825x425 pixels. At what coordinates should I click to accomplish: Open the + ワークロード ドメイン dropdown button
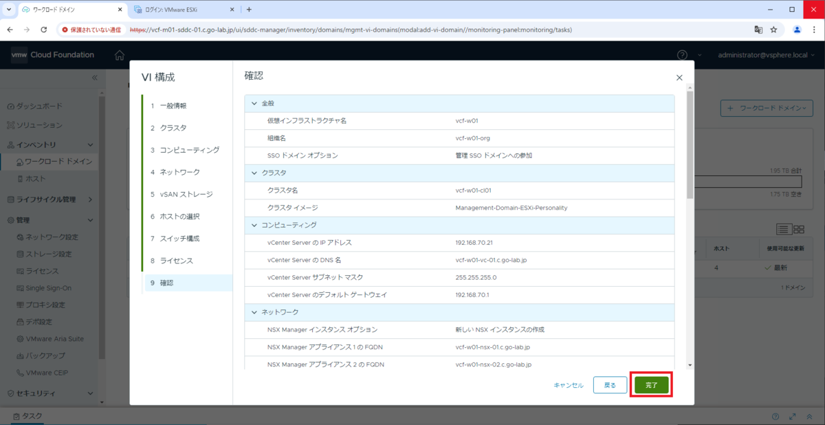click(x=767, y=108)
